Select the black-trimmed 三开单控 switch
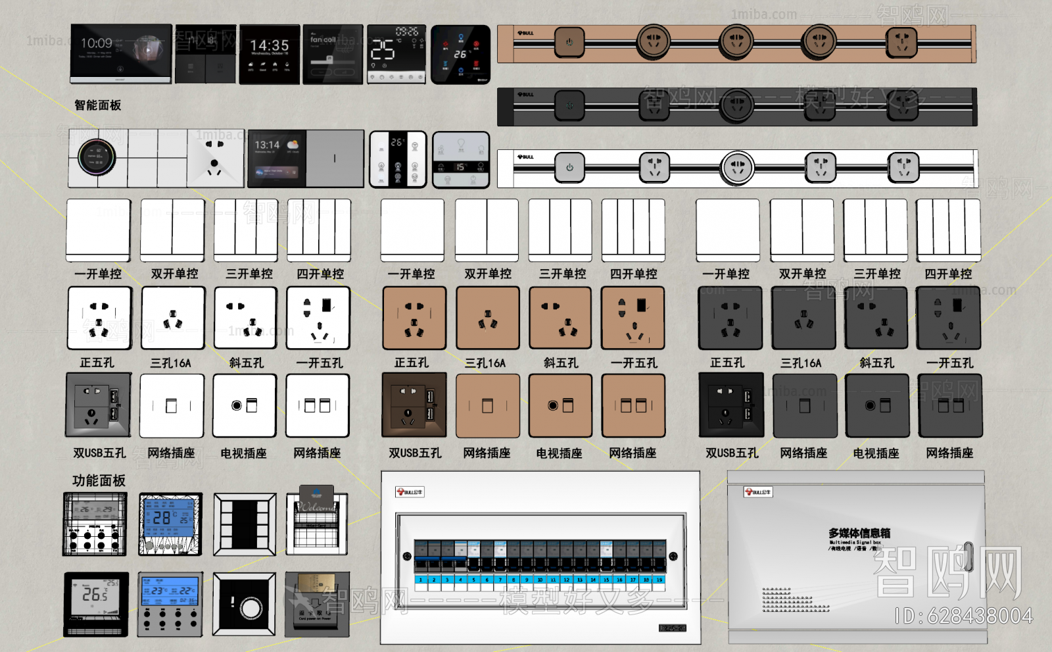Viewport: 1052px width, 652px height. [x=876, y=230]
